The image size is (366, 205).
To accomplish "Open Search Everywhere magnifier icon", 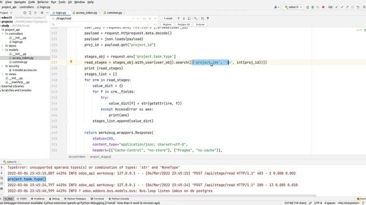I will pyautogui.click(x=364, y=7).
